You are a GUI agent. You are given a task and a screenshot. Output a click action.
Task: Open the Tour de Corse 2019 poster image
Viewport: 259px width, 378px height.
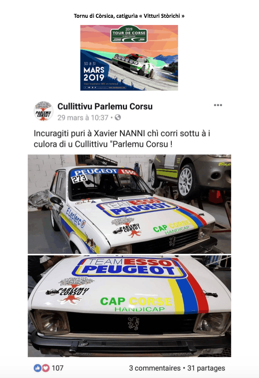129,58
